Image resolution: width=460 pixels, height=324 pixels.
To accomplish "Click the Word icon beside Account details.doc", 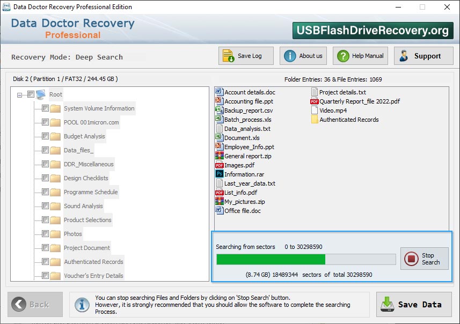I will (219, 92).
